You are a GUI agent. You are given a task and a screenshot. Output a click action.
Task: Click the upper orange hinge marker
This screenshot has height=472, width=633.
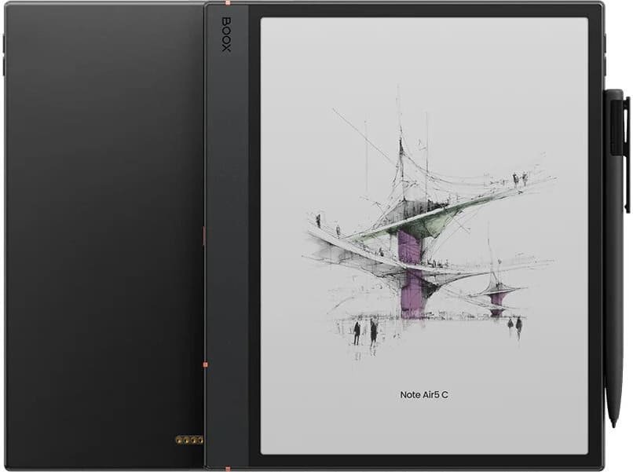tap(204, 235)
